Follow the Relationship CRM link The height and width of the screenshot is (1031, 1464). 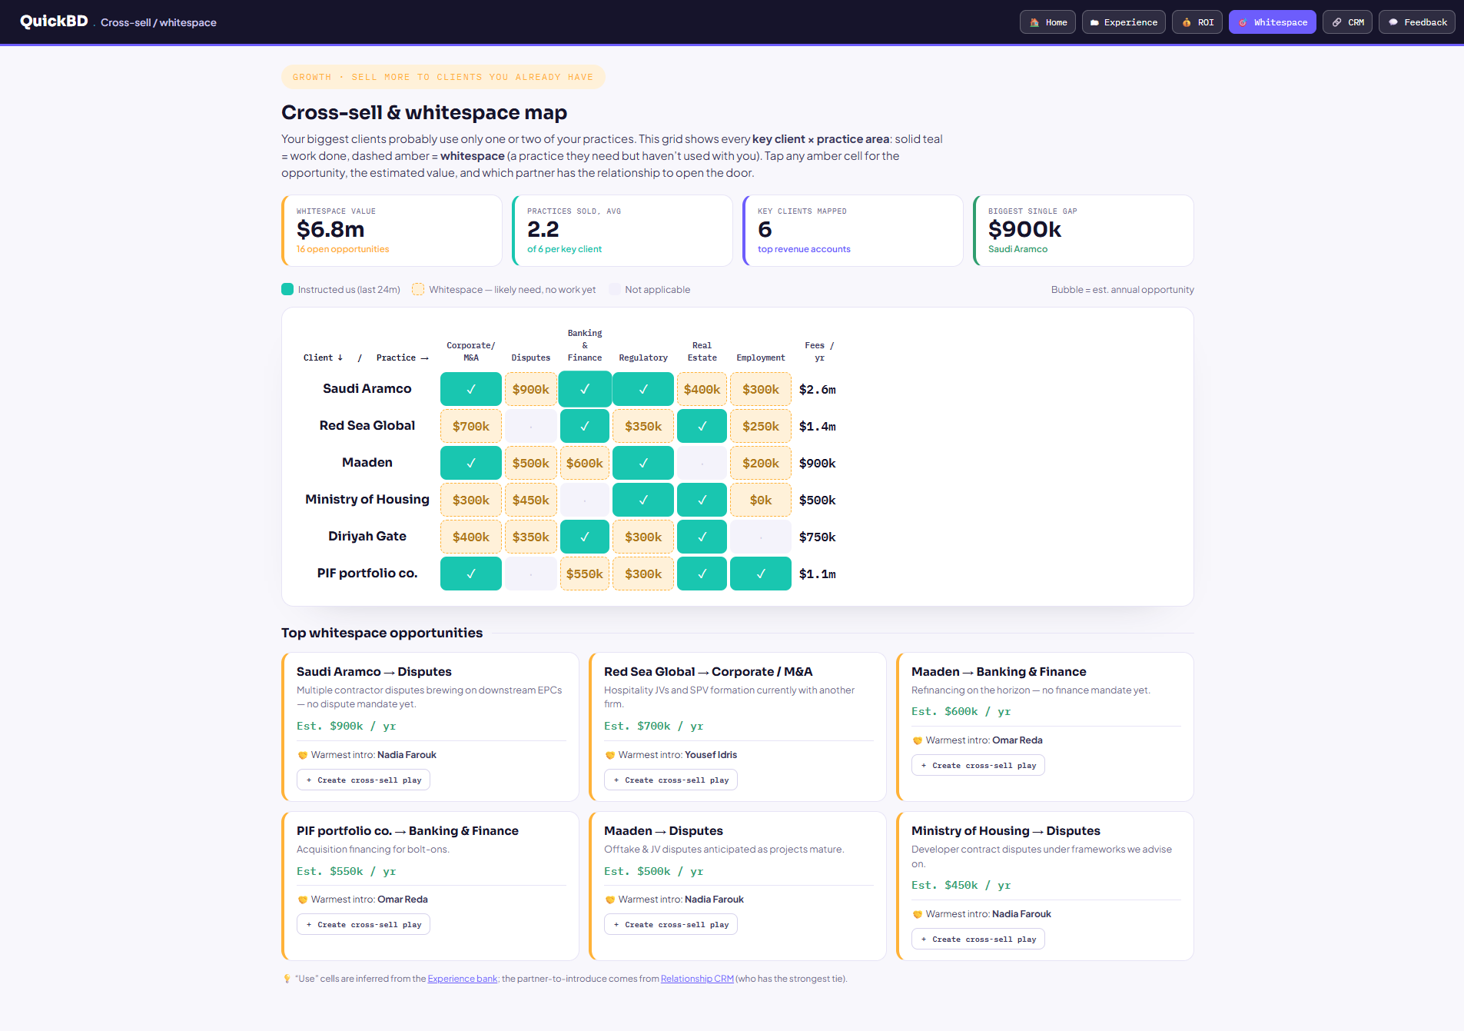click(x=697, y=979)
